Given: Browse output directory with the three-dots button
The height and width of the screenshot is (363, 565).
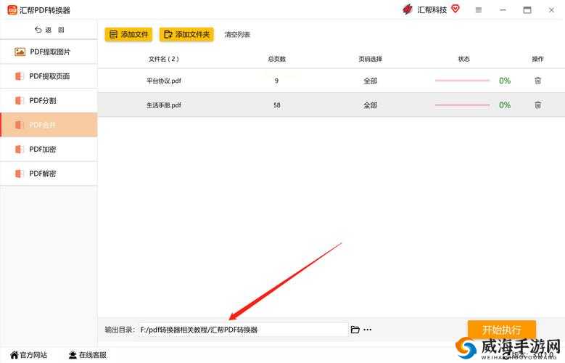Looking at the screenshot, I should (x=368, y=330).
